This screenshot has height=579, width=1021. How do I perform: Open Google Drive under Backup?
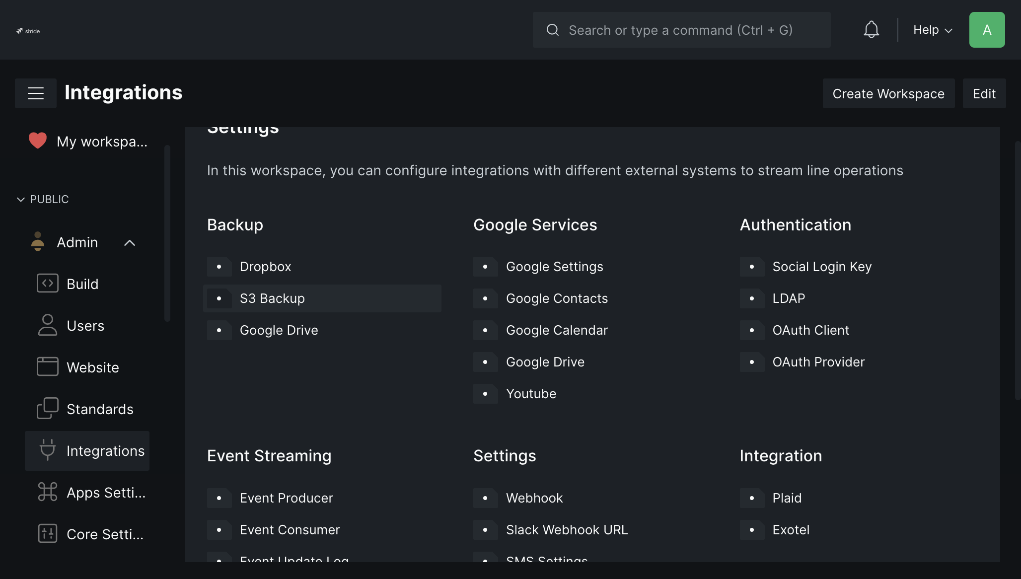click(x=279, y=330)
